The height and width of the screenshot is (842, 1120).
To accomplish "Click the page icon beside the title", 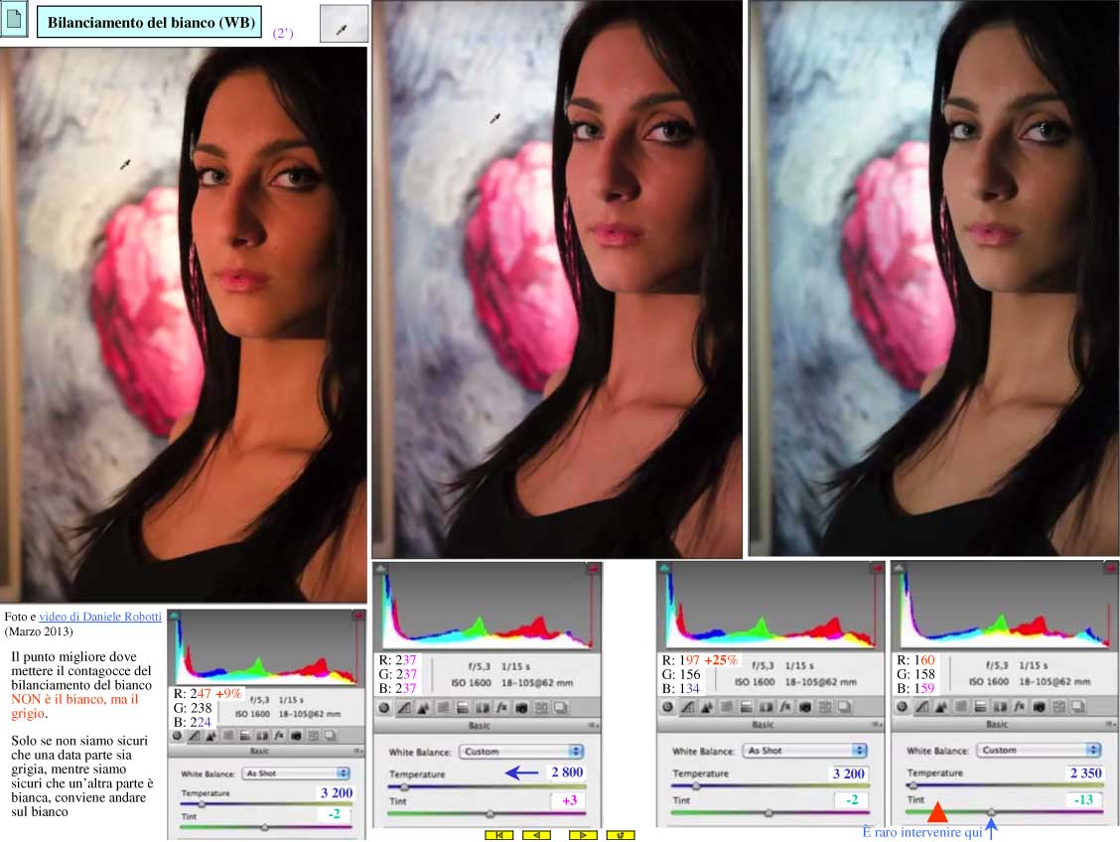I will pos(14,22).
